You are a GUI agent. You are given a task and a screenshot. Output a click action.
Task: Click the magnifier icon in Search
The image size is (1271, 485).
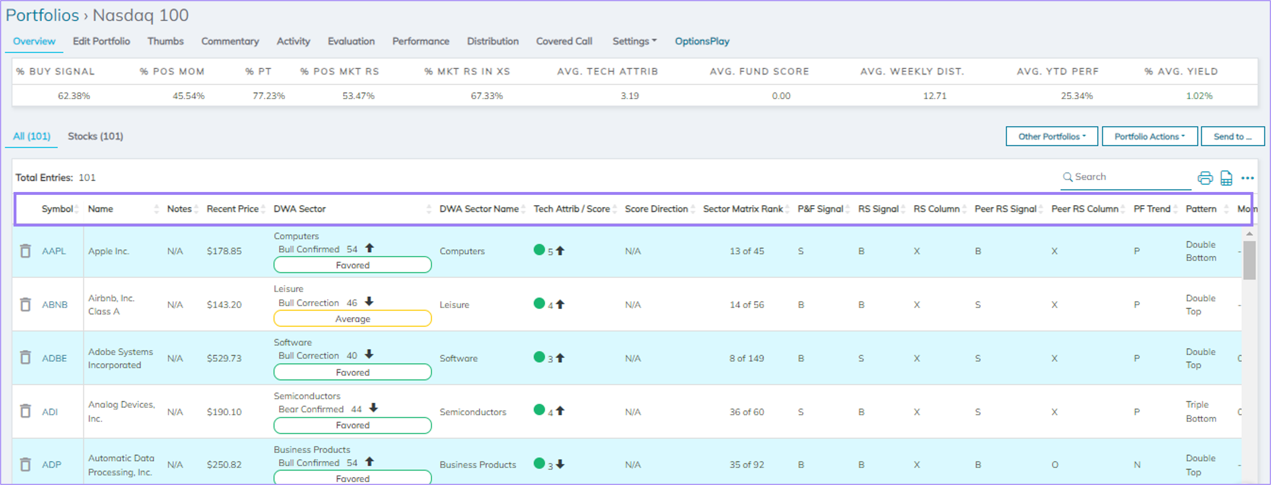tap(1068, 177)
